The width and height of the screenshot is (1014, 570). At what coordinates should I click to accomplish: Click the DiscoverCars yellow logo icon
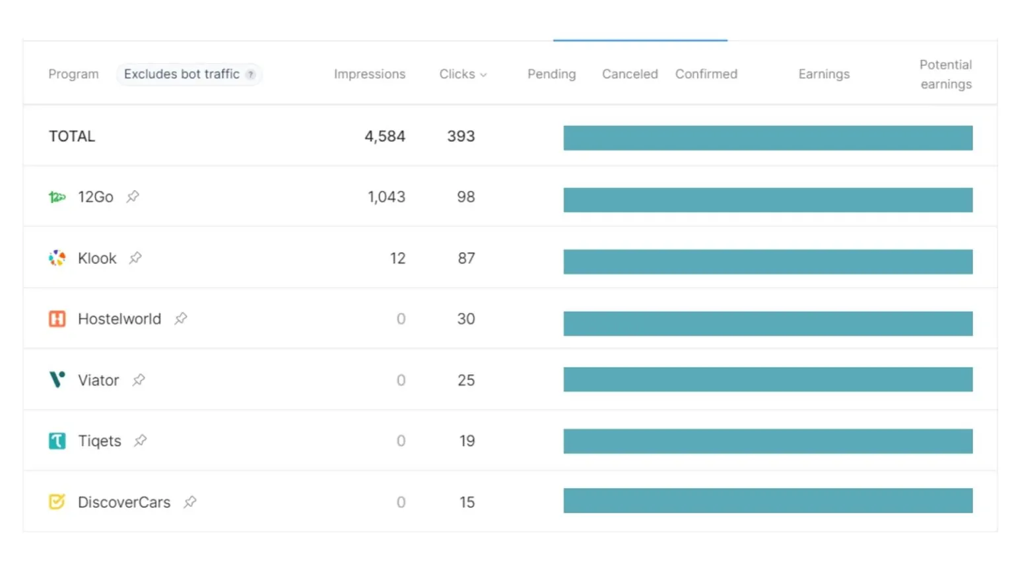coord(57,502)
